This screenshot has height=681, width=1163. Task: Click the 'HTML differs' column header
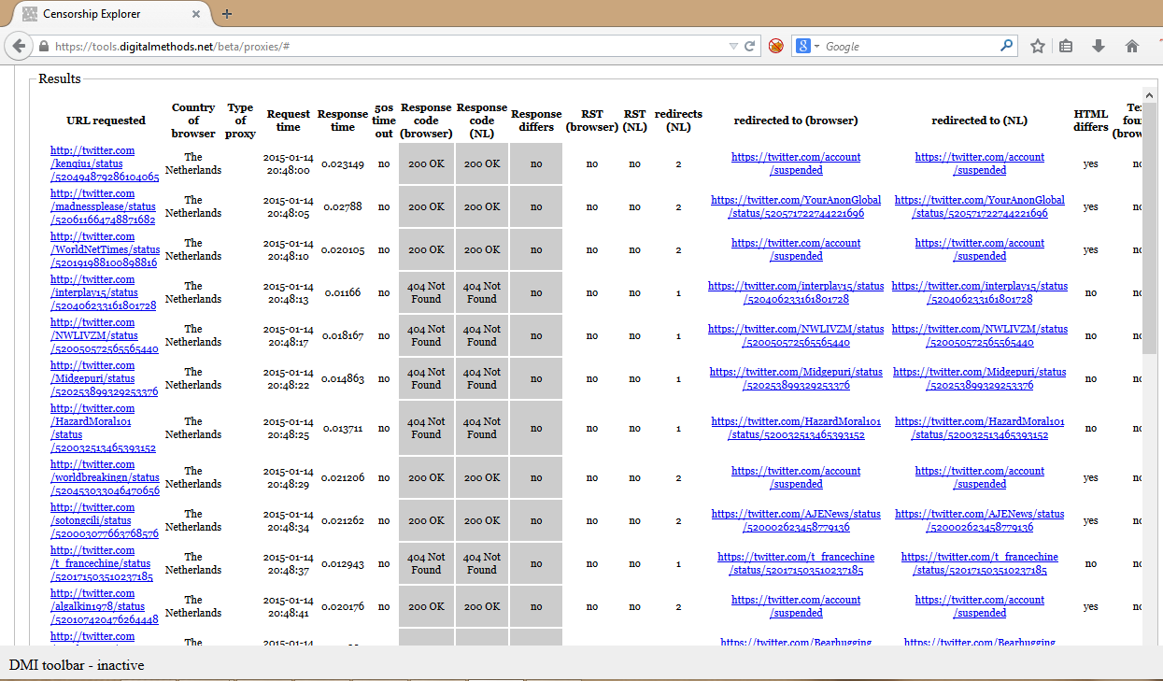tap(1091, 121)
